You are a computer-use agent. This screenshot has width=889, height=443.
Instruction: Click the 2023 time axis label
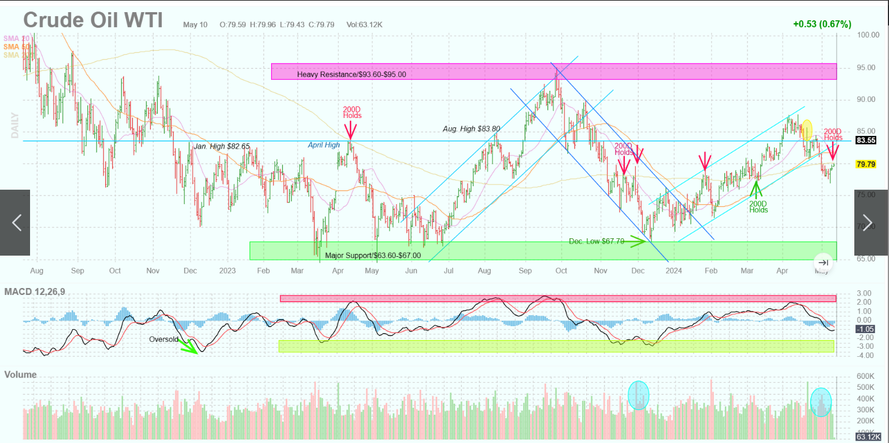click(x=228, y=271)
